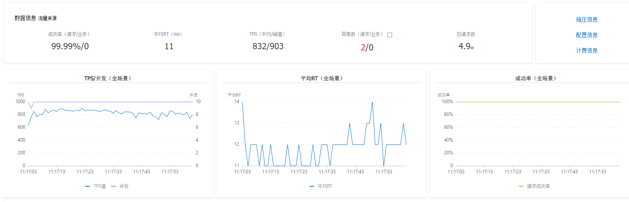
Task: Click the 平均RT（ms）label
Action: point(168,34)
